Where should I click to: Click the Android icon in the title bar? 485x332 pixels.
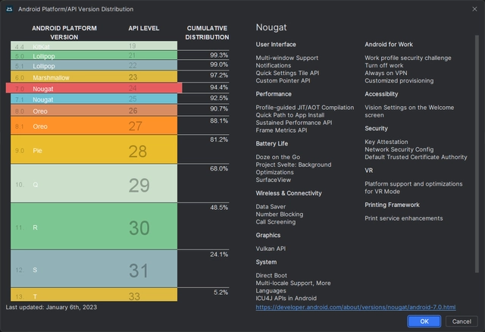coord(10,9)
